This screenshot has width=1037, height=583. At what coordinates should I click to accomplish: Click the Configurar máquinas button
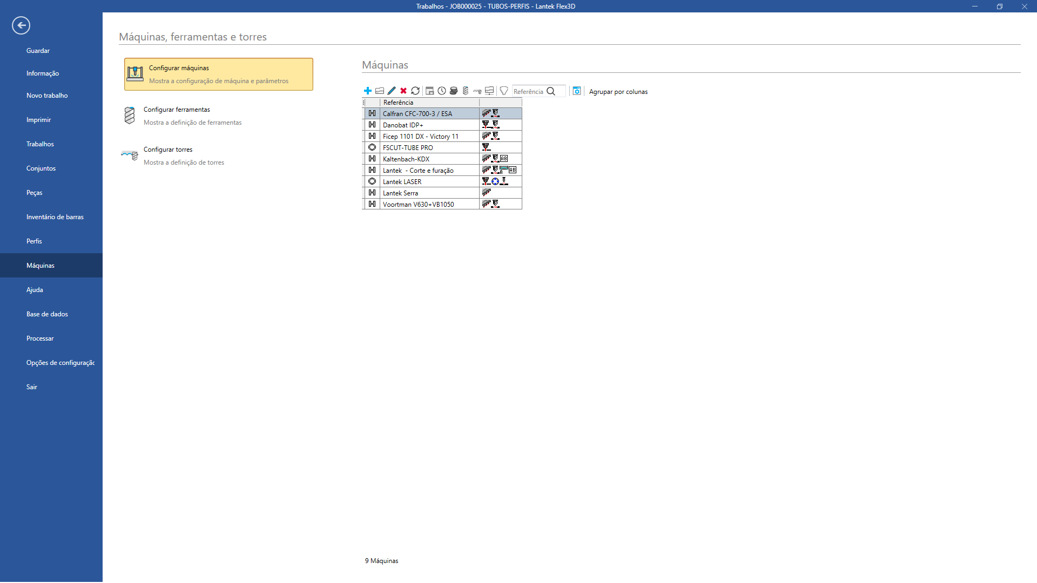219,74
